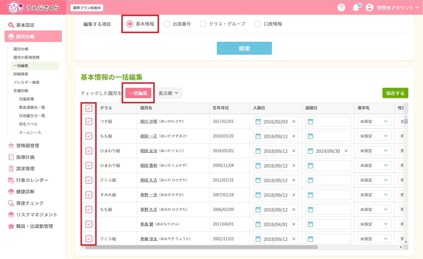The image size is (423, 259).
Task: Open アレルギー検索 from the sidebar
Action: (26, 82)
